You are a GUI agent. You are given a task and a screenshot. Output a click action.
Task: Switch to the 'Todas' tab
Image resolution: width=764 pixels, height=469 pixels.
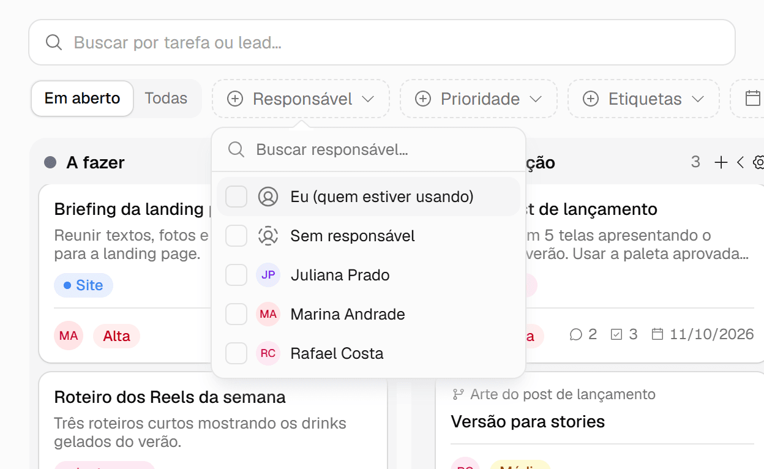166,99
